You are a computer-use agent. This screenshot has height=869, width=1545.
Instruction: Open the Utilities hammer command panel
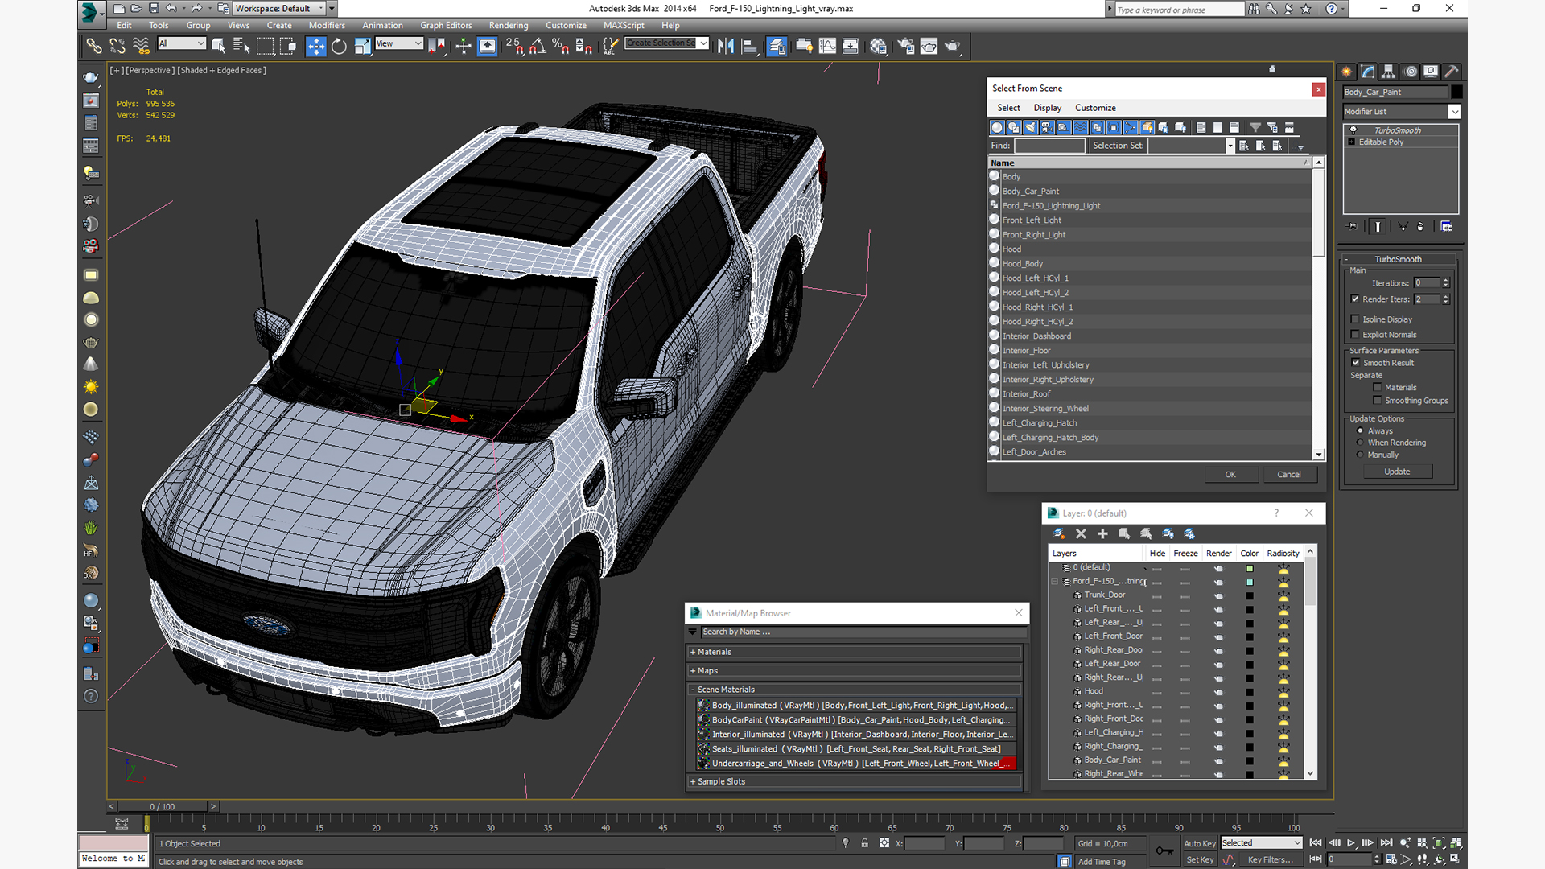click(x=1452, y=72)
